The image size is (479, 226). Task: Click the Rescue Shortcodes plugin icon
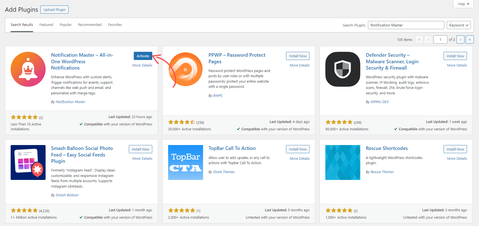click(343, 162)
